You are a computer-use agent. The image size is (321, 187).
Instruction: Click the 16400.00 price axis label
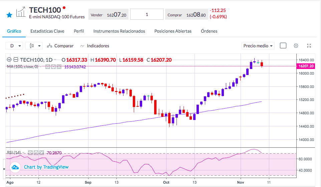pyautogui.click(x=306, y=60)
